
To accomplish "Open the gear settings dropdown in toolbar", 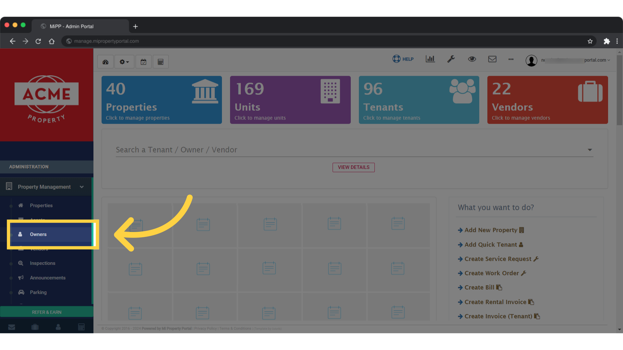I will (x=124, y=62).
